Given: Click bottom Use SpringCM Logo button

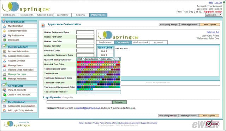Looking at the screenshot, I should (x=168, y=116).
